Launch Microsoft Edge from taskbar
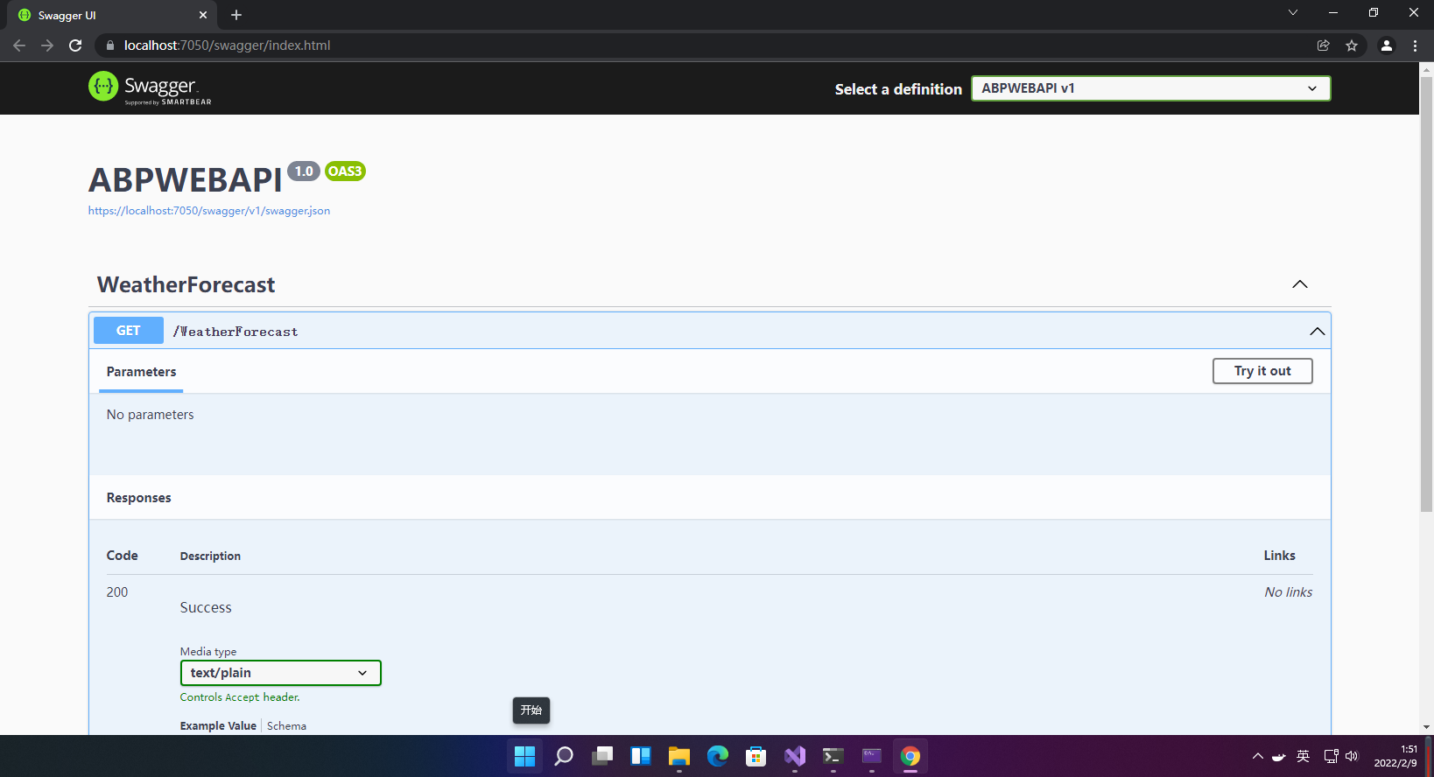 [718, 756]
